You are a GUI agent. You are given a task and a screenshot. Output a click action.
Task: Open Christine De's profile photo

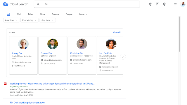pyautogui.click(x=82, y=44)
